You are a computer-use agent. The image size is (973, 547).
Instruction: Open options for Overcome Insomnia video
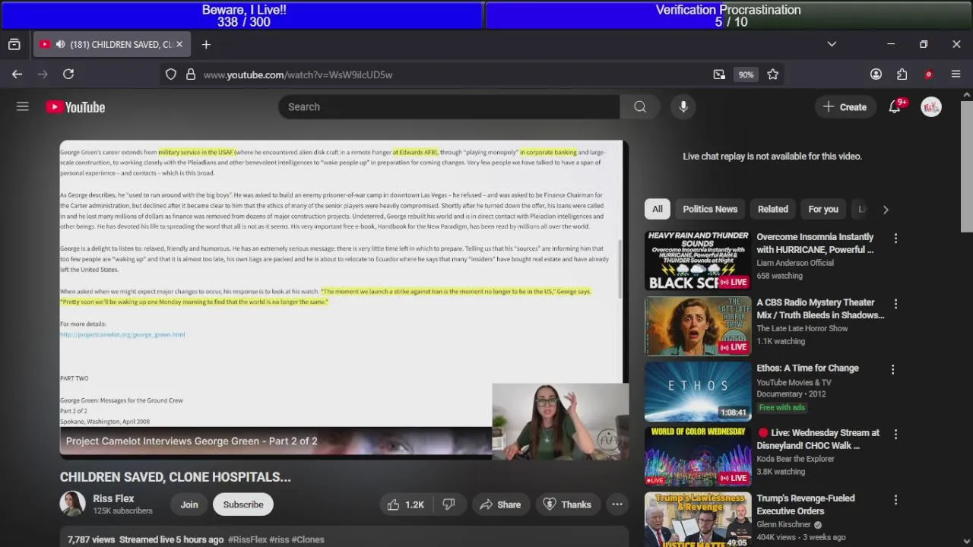point(895,239)
